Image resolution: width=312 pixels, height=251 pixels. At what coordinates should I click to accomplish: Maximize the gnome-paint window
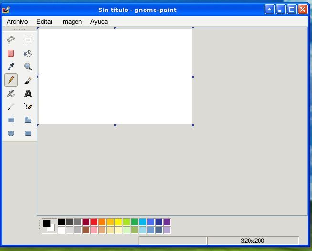pyautogui.click(x=291, y=10)
